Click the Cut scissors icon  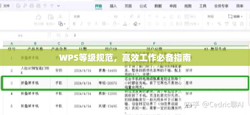tap(60, 16)
